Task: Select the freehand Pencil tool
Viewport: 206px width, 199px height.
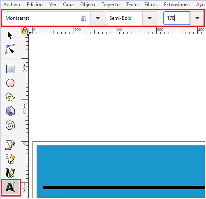Action: click(10, 159)
